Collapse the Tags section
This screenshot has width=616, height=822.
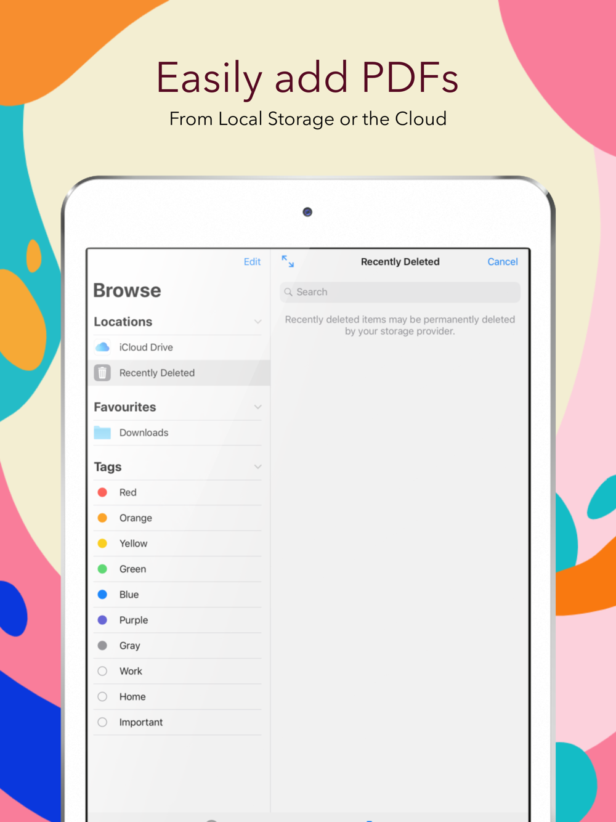[258, 466]
